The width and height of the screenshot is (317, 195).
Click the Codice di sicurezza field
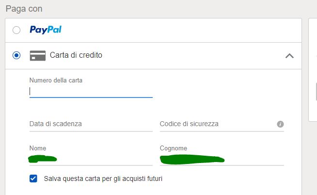(216, 124)
